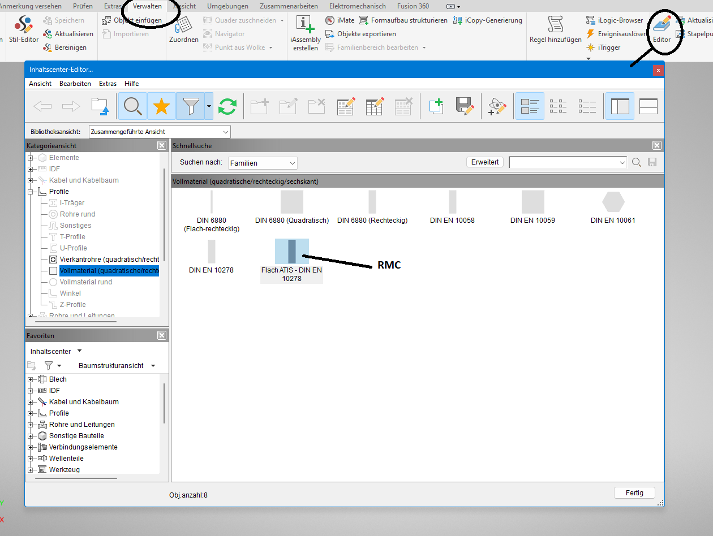Click Bereinigen in the ribbon

[x=65, y=47]
